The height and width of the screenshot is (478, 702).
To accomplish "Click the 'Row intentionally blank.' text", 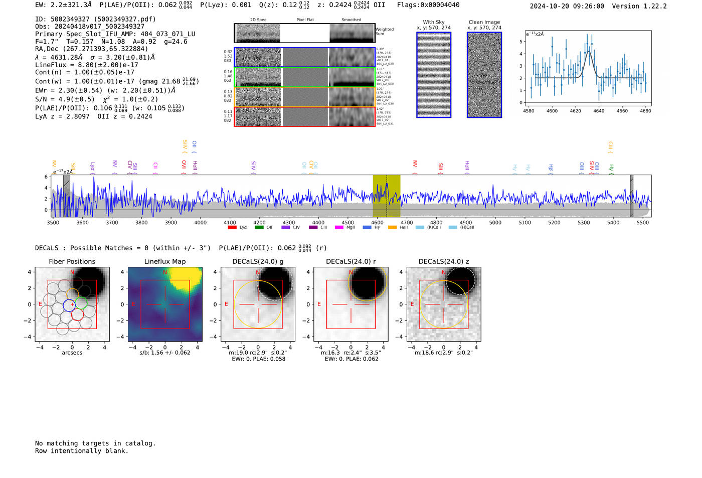I will coord(82,451).
